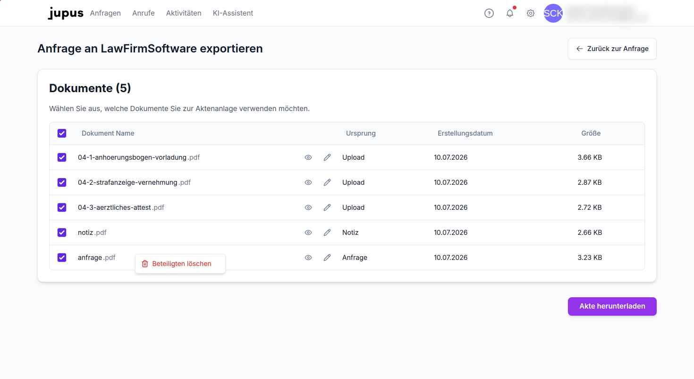The width and height of the screenshot is (694, 379).
Task: Select the file name 04-2-strafanzeige-vernehmung.pdf
Action: click(x=134, y=182)
